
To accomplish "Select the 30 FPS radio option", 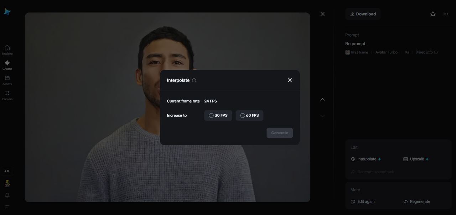I will coord(218,115).
